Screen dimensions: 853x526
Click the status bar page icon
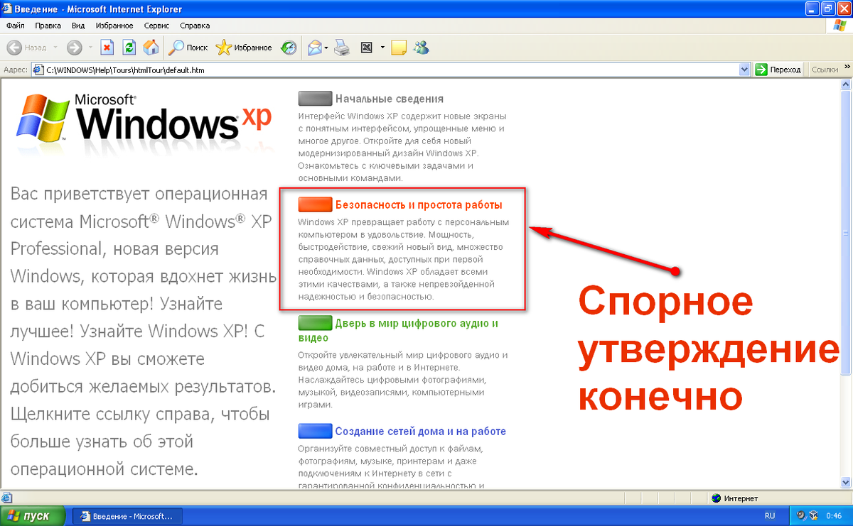(6, 498)
